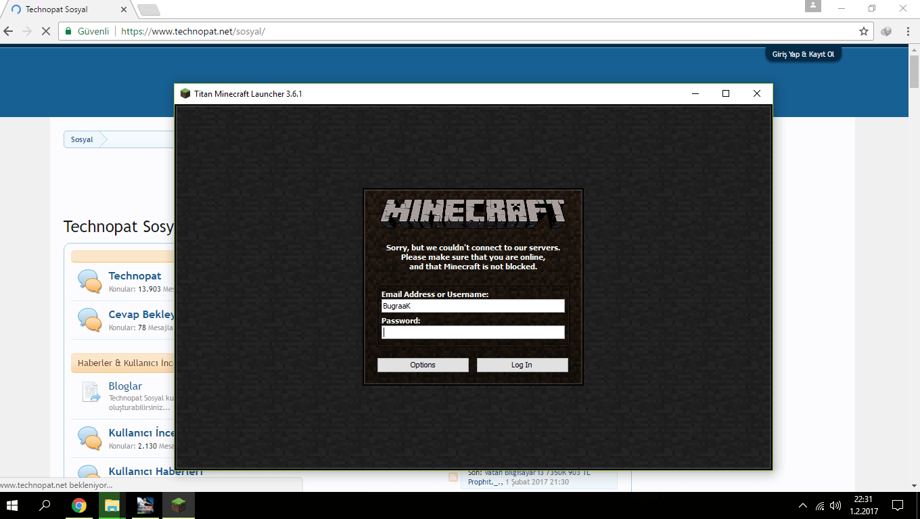Open the Chrome three-dot menu
The height and width of the screenshot is (519, 920).
pyautogui.click(x=907, y=31)
